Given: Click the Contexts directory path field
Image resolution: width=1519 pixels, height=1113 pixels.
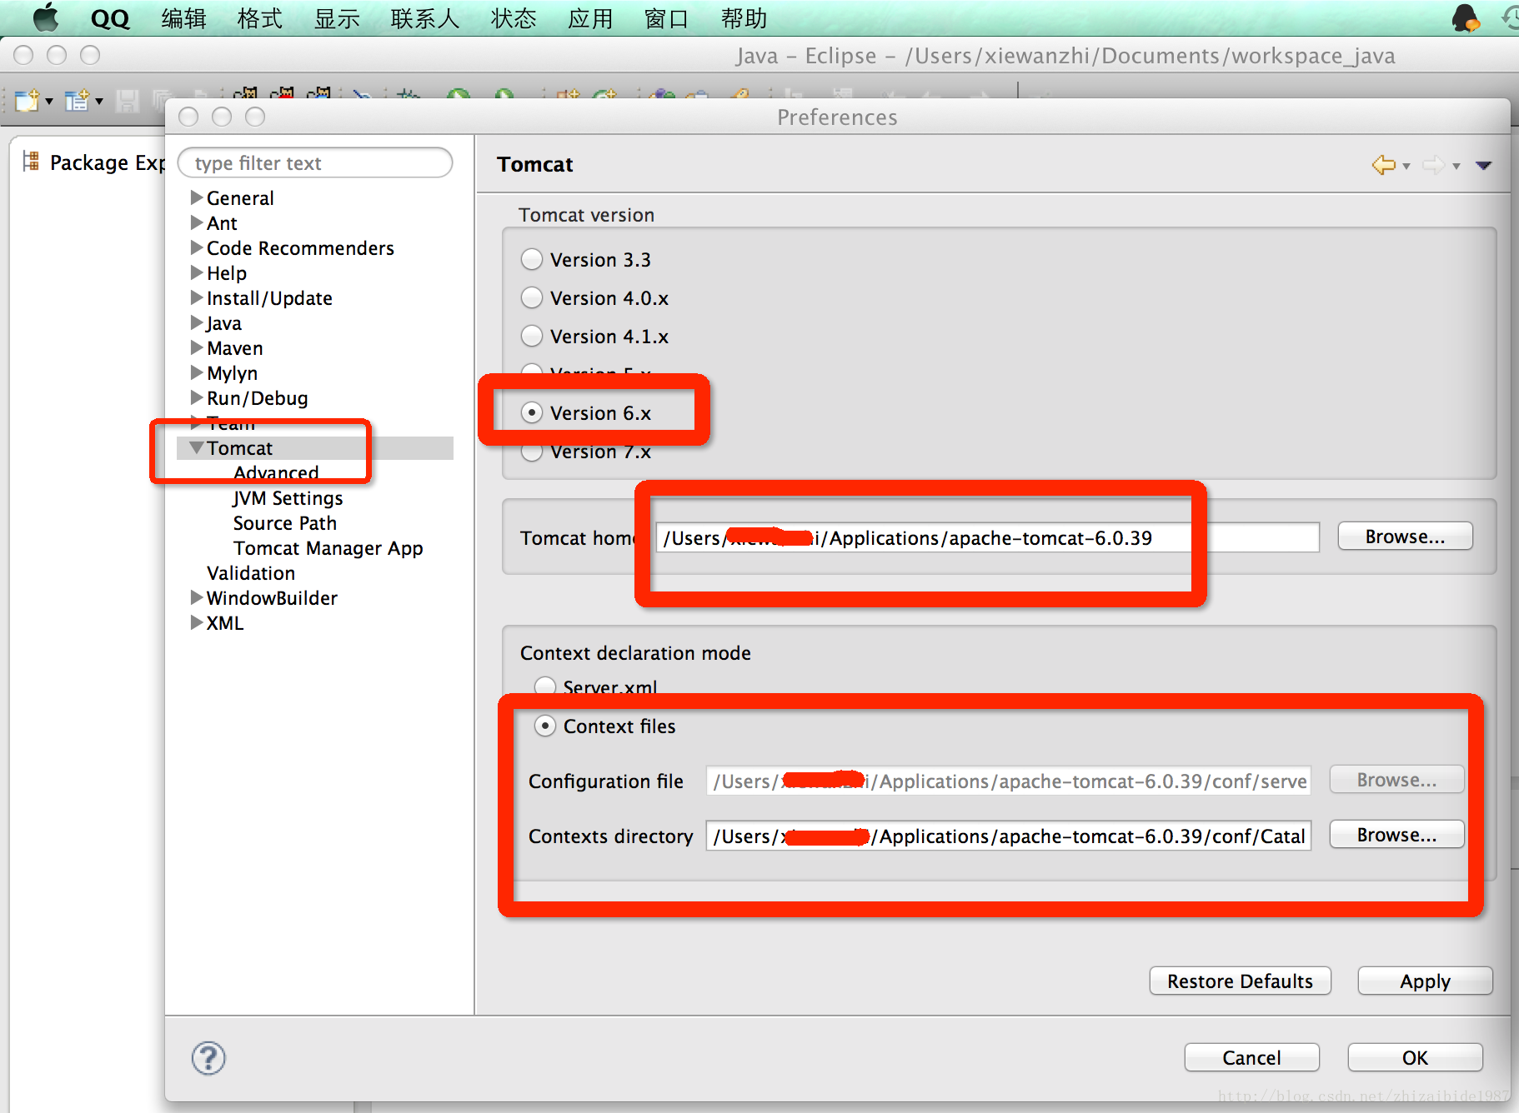Looking at the screenshot, I should 1008,836.
